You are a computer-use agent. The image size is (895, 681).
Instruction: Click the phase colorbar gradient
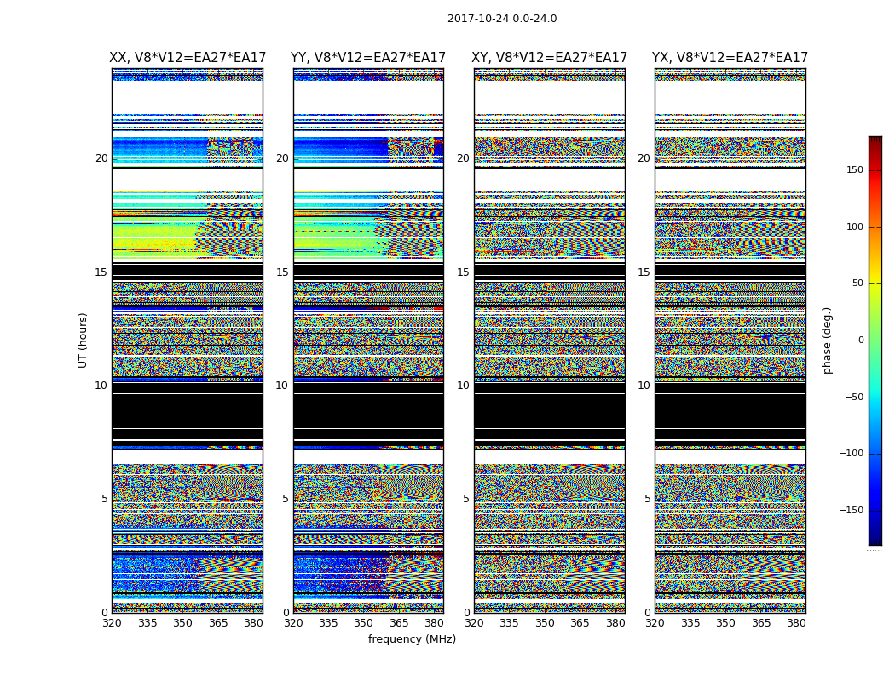pyautogui.click(x=875, y=340)
